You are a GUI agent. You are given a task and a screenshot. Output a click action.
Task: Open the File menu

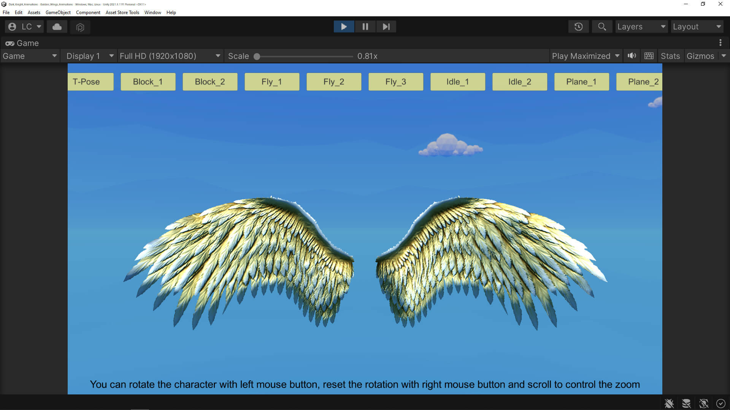pyautogui.click(x=6, y=12)
